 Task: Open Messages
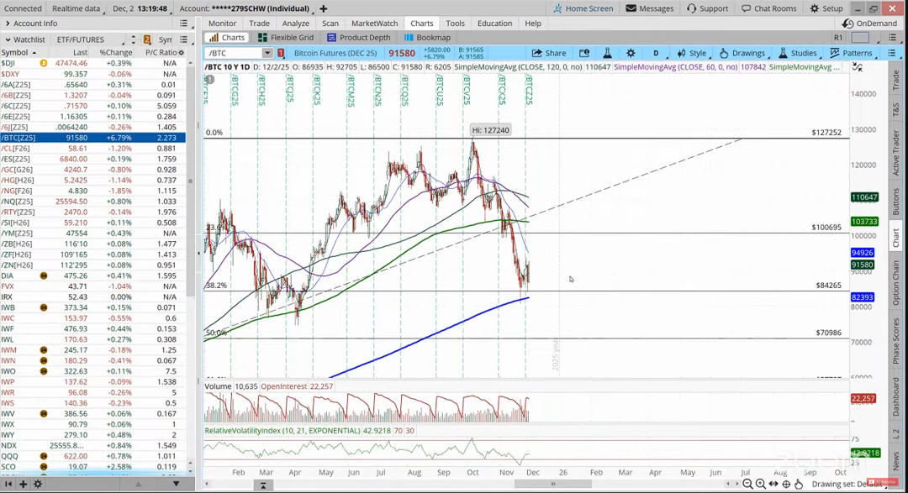point(650,8)
